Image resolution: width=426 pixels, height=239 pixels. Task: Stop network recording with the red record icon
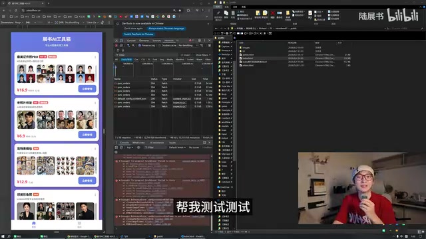click(x=116, y=46)
